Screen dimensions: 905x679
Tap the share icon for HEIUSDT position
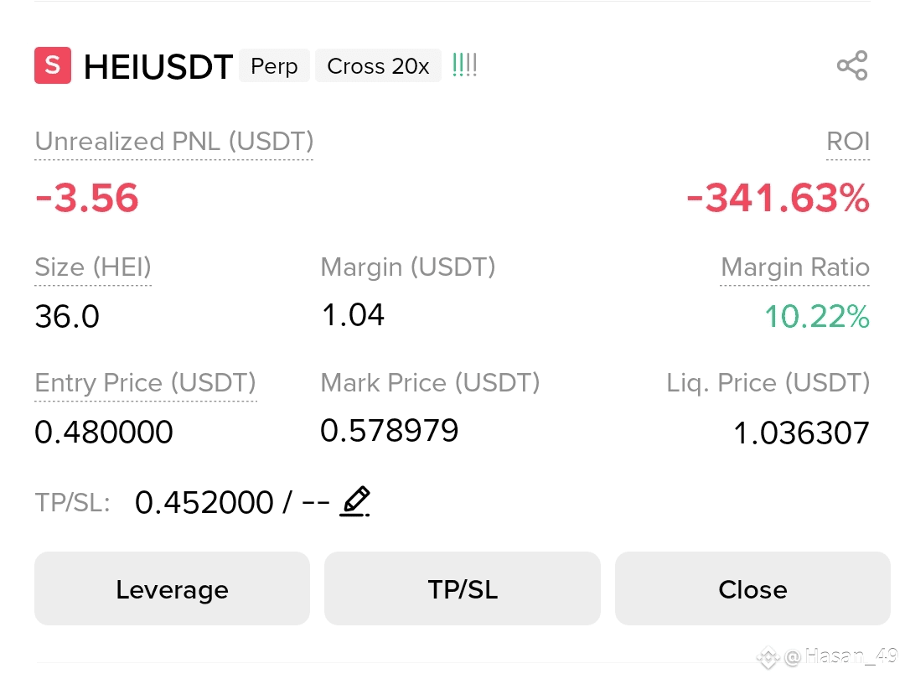(x=852, y=65)
